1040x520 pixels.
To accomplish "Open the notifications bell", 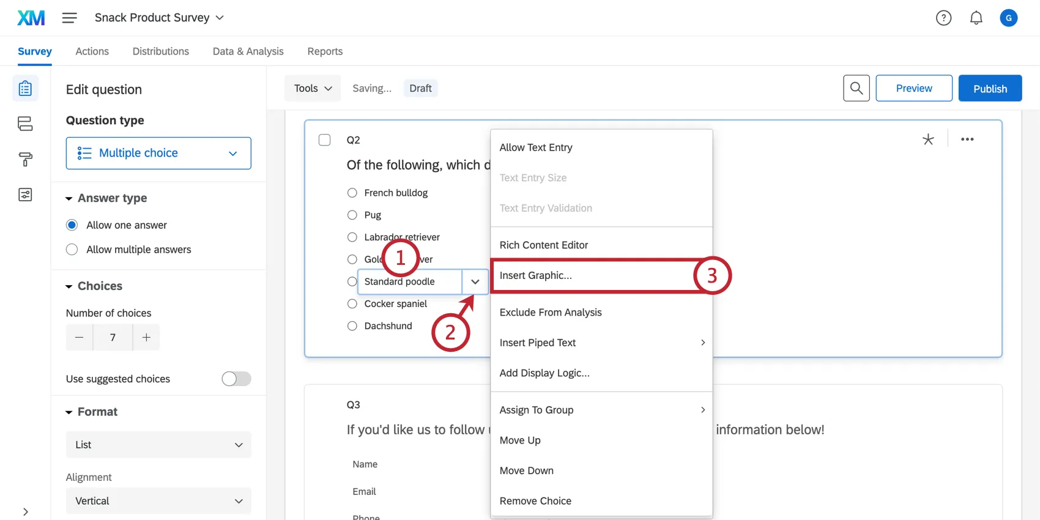I will click(x=976, y=18).
